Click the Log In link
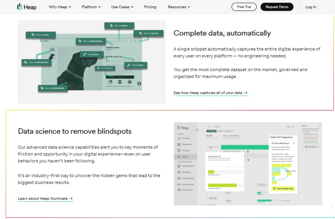 [311, 7]
